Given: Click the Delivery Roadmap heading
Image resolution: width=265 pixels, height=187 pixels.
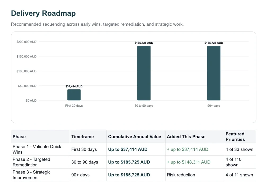Looking at the screenshot, I should [x=43, y=13].
